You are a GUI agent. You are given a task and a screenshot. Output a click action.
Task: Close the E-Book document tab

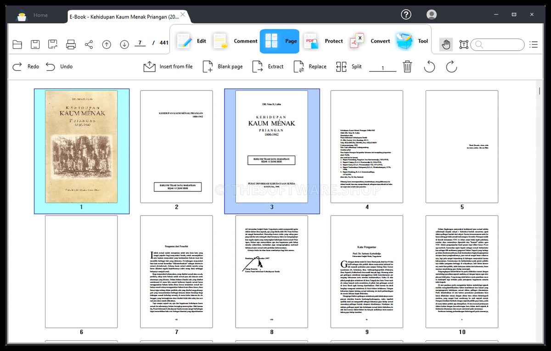183,15
